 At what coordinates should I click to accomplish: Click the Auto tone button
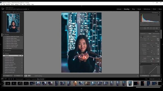156,43
